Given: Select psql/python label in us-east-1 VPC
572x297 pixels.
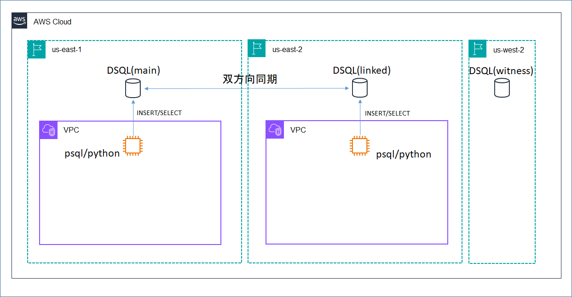Looking at the screenshot, I should click(x=92, y=153).
